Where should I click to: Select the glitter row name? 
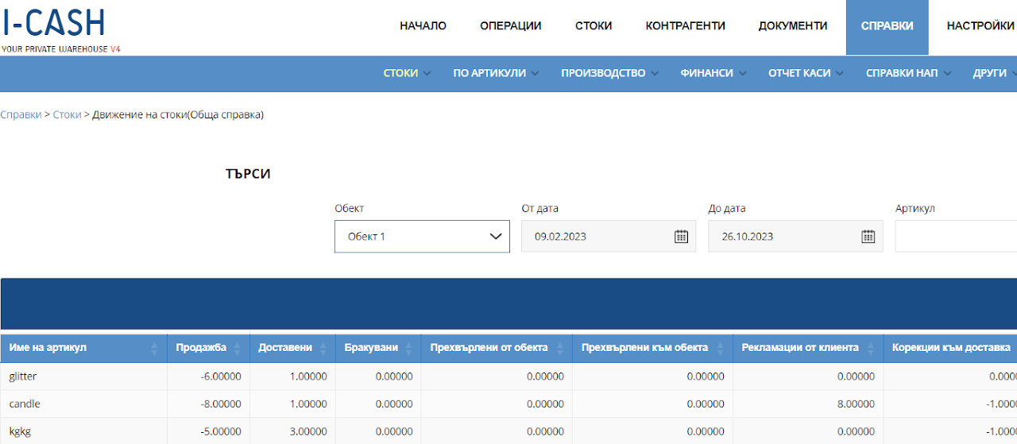[23, 376]
